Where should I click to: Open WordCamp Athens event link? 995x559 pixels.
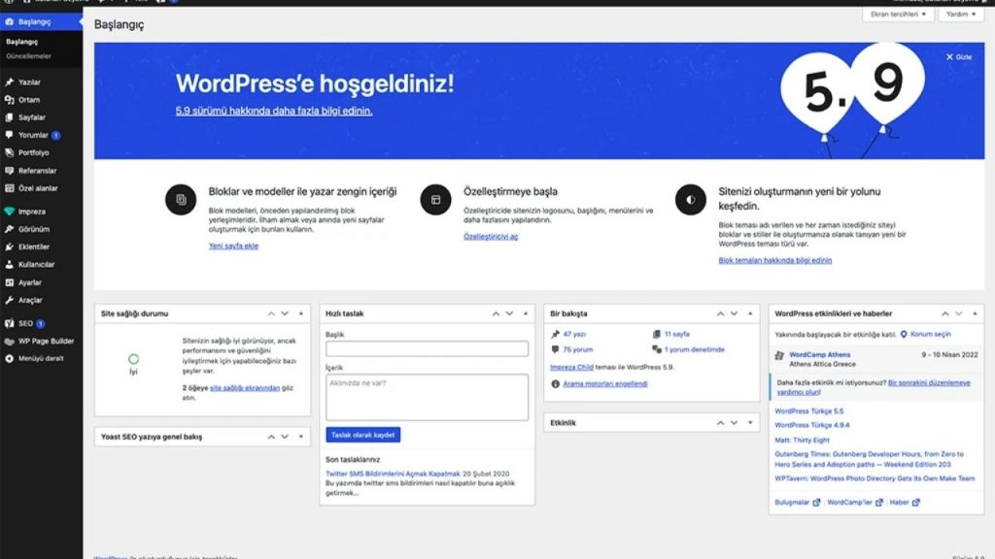820,355
